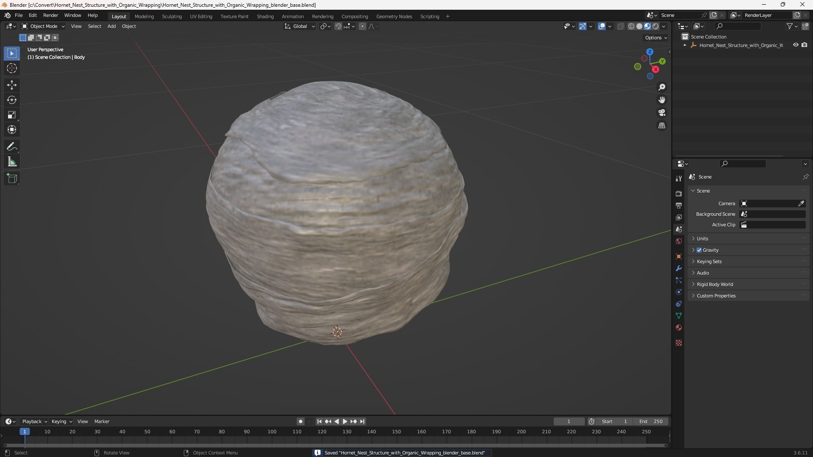Select the Add Cube tool

[x=12, y=179]
